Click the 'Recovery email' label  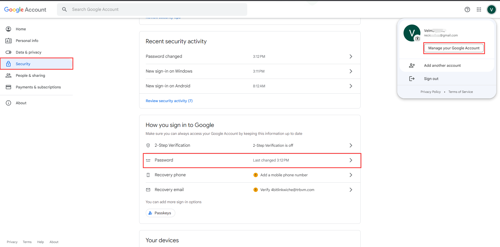click(x=169, y=190)
